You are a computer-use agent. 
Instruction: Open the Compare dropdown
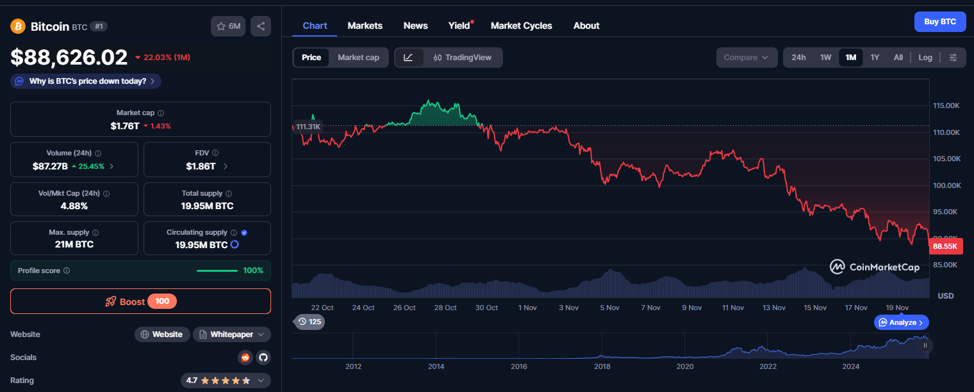coord(747,57)
